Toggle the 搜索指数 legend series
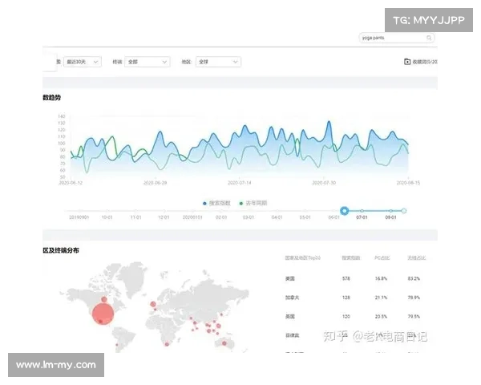 [x=216, y=203]
